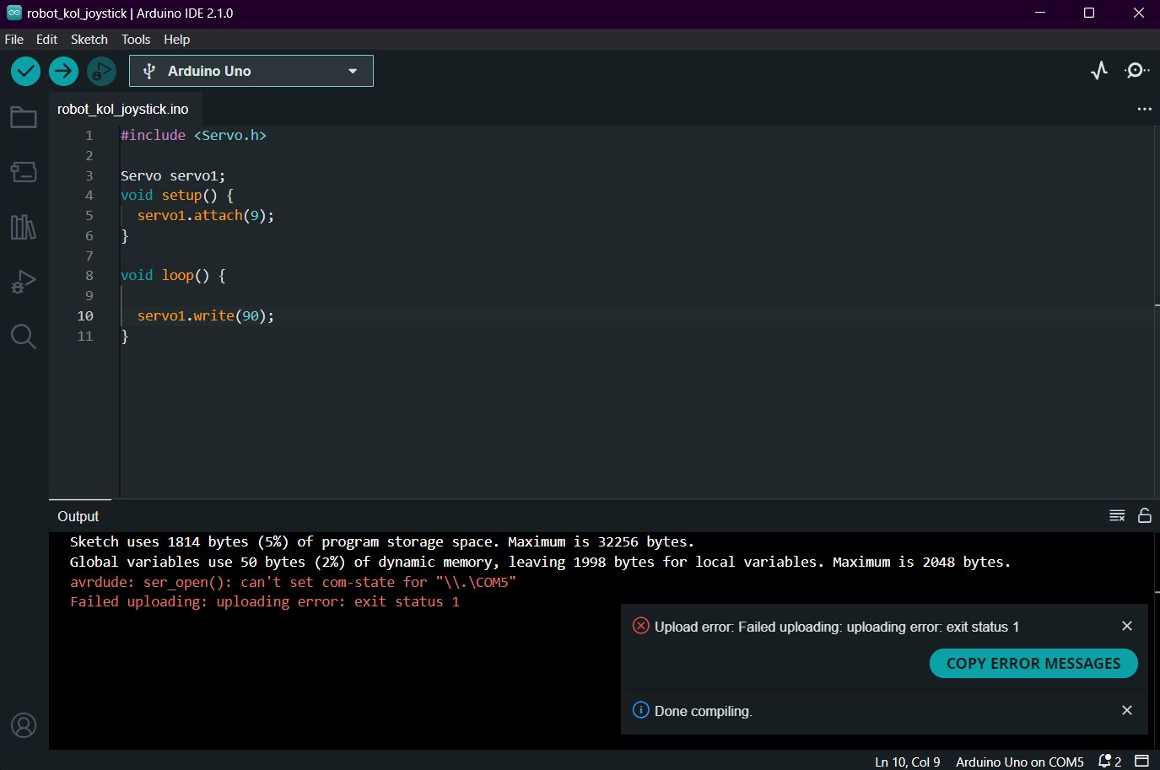
Task: Open the Tools menu
Action: (136, 40)
